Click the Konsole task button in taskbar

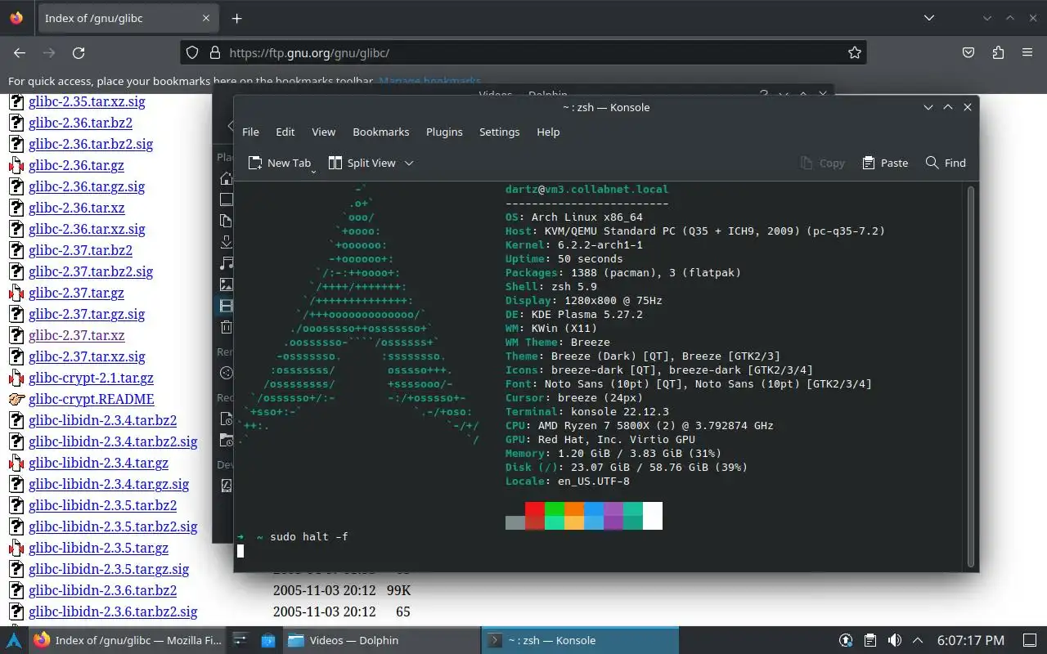pos(581,640)
